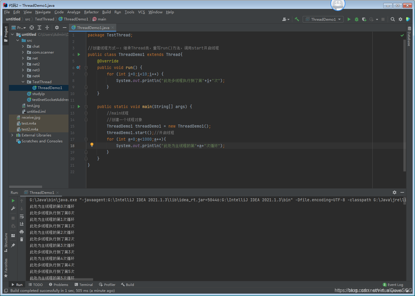Select opened file locate target icon

click(32, 28)
